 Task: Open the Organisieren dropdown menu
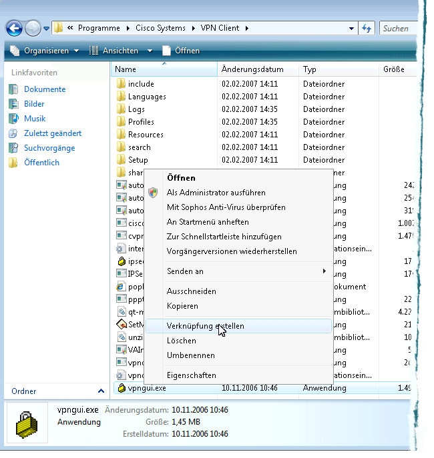45,51
